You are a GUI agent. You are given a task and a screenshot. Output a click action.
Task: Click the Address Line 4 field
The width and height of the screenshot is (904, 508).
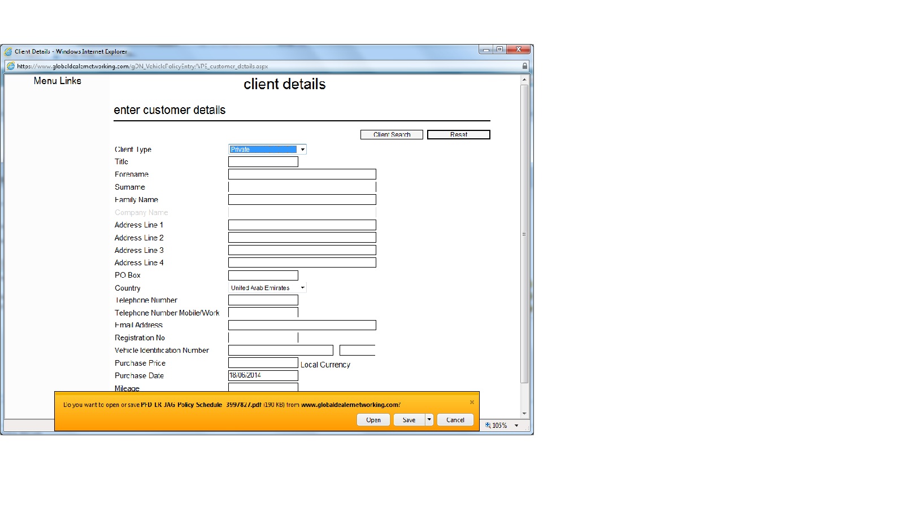302,262
